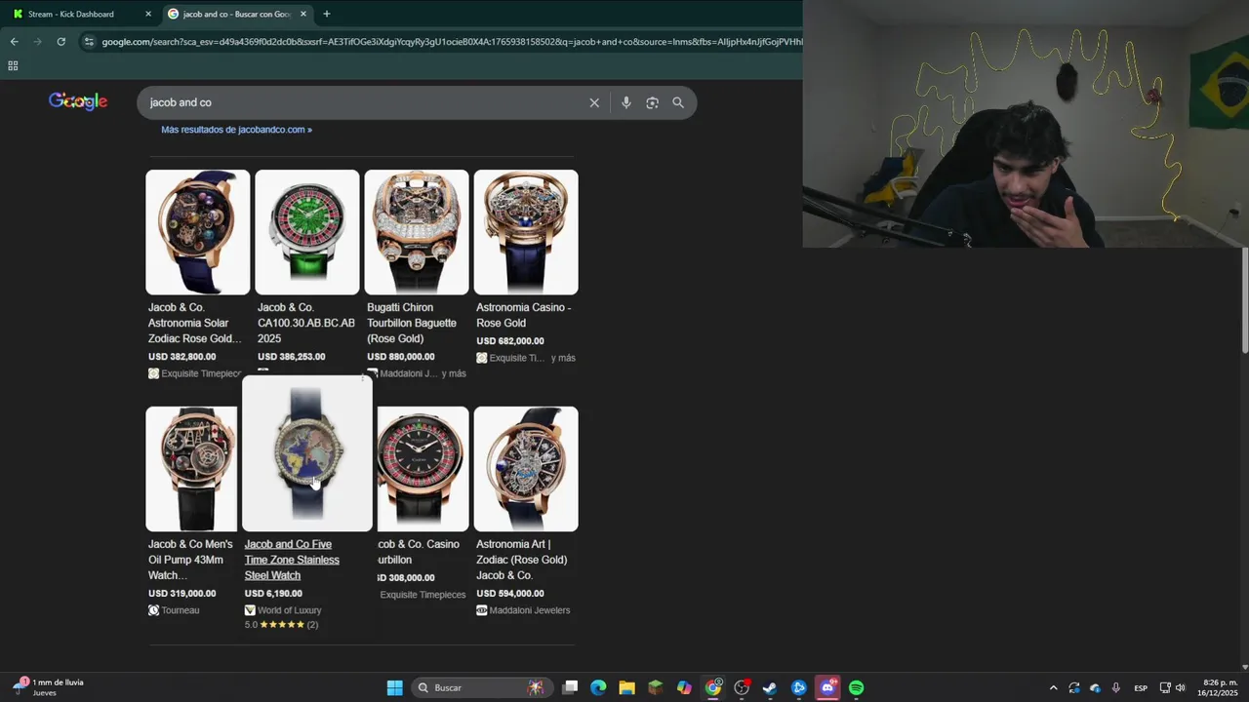Screen dimensions: 1249x702
Task: Switch to Chrome in the taskbar
Action: point(713,687)
